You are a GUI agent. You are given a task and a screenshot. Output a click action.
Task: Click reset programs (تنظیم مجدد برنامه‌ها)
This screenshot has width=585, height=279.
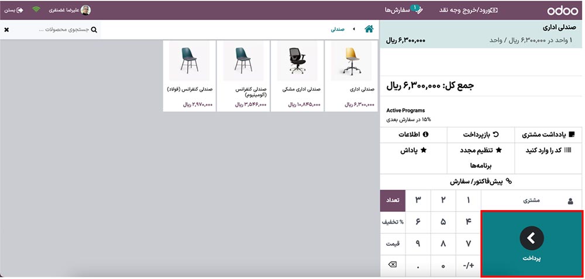[x=481, y=158]
